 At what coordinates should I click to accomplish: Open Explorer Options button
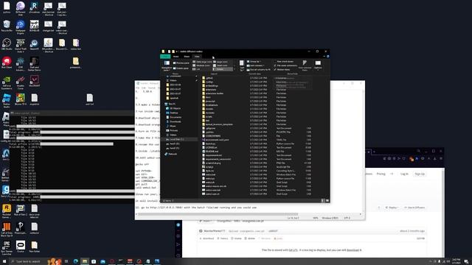(x=318, y=65)
